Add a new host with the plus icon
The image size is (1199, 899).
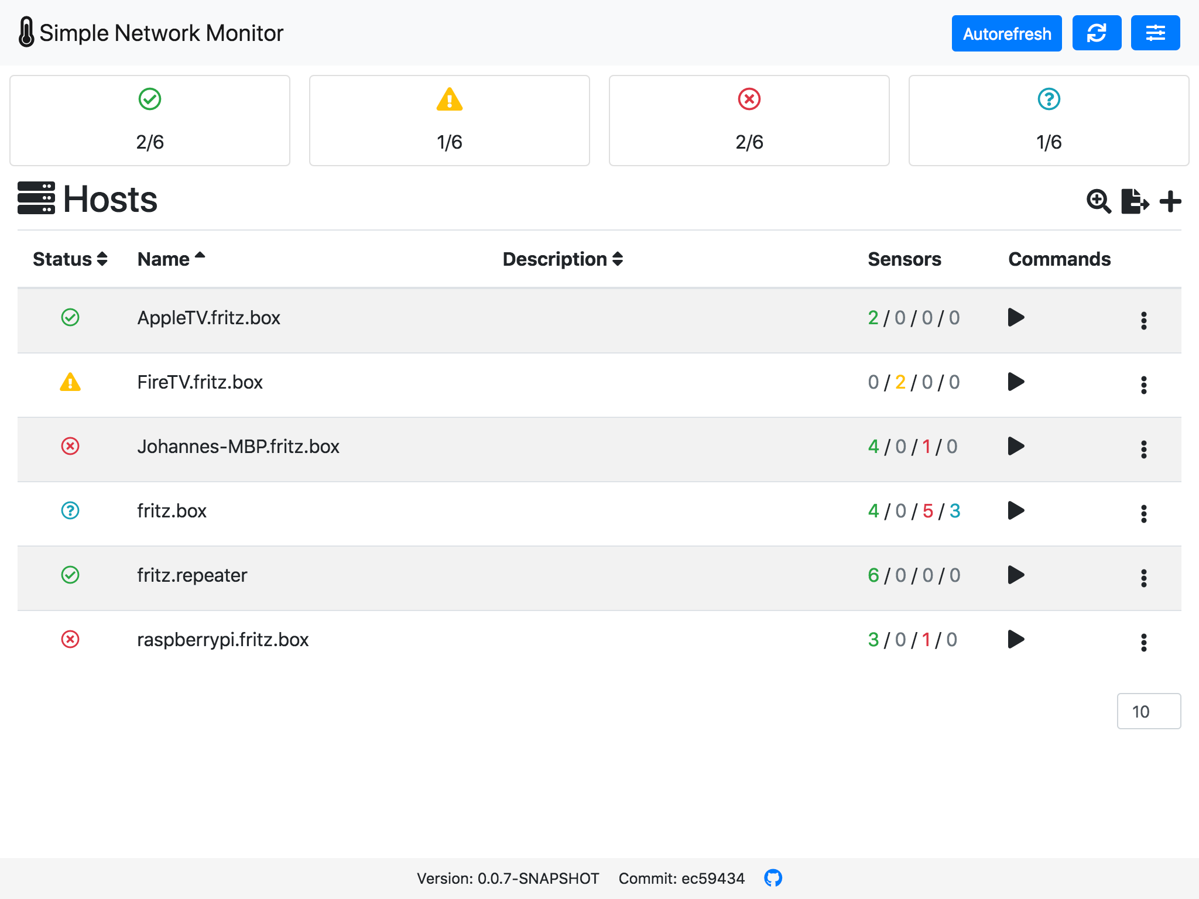click(1171, 201)
